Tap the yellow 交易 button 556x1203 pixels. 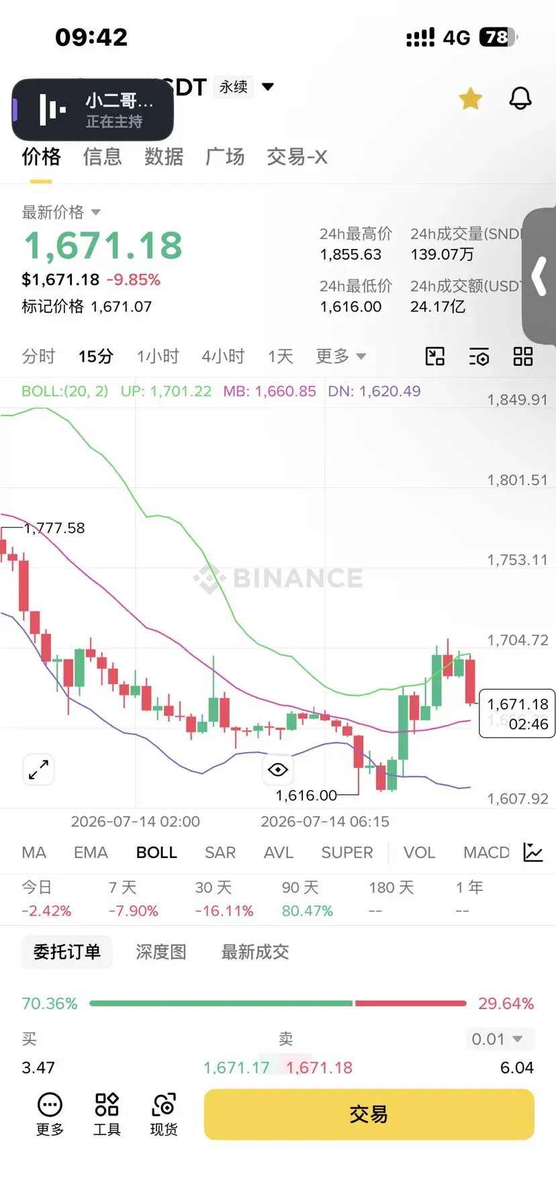[x=369, y=1114]
